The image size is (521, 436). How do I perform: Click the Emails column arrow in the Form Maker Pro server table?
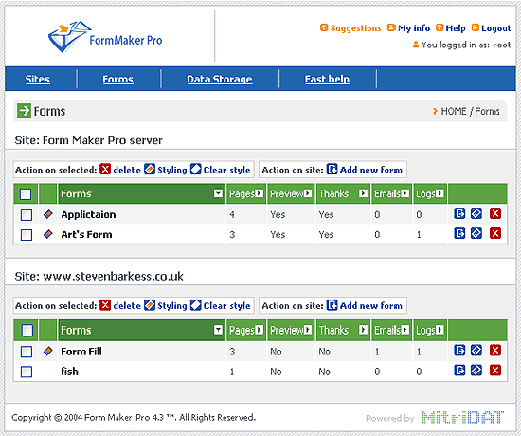[405, 193]
